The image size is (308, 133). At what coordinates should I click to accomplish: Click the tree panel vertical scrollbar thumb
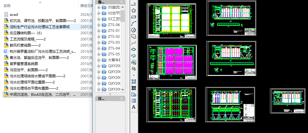(123, 16)
